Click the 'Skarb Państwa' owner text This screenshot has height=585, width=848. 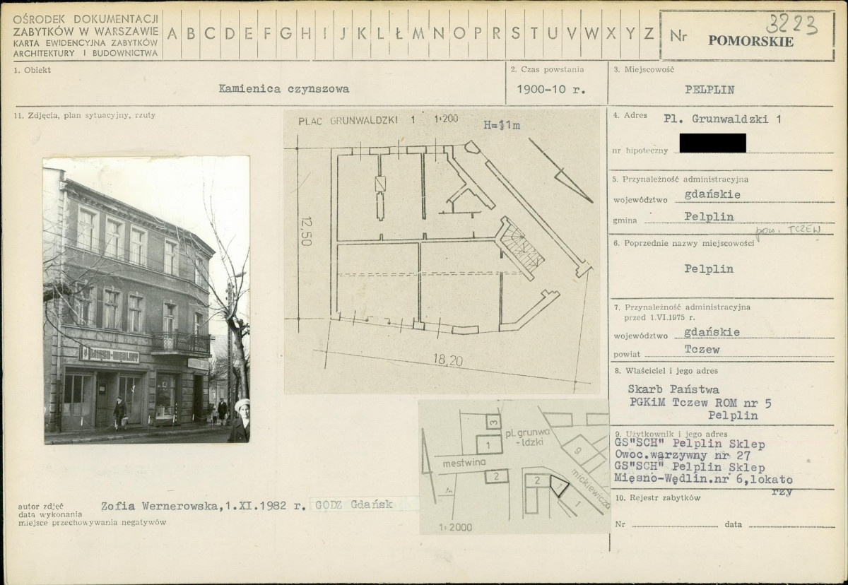coord(674,389)
